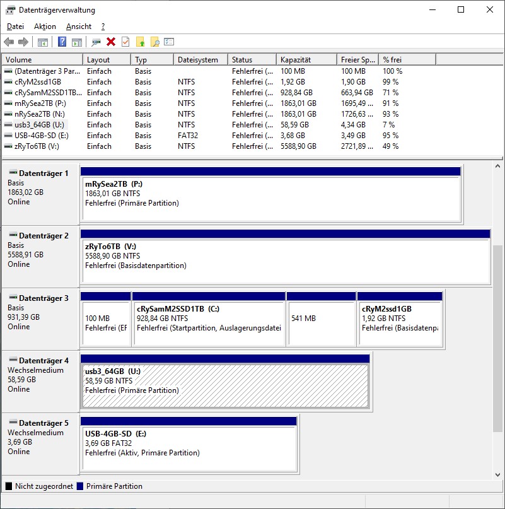Click black Nicht zugeordnet legend swatch
The width and height of the screenshot is (505, 509).
pyautogui.click(x=9, y=486)
